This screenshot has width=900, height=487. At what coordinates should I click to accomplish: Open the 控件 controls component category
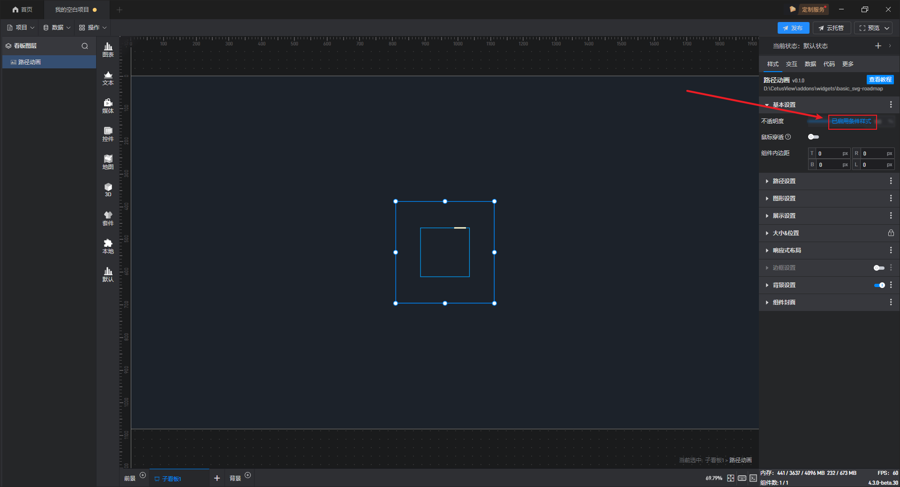[x=108, y=134]
